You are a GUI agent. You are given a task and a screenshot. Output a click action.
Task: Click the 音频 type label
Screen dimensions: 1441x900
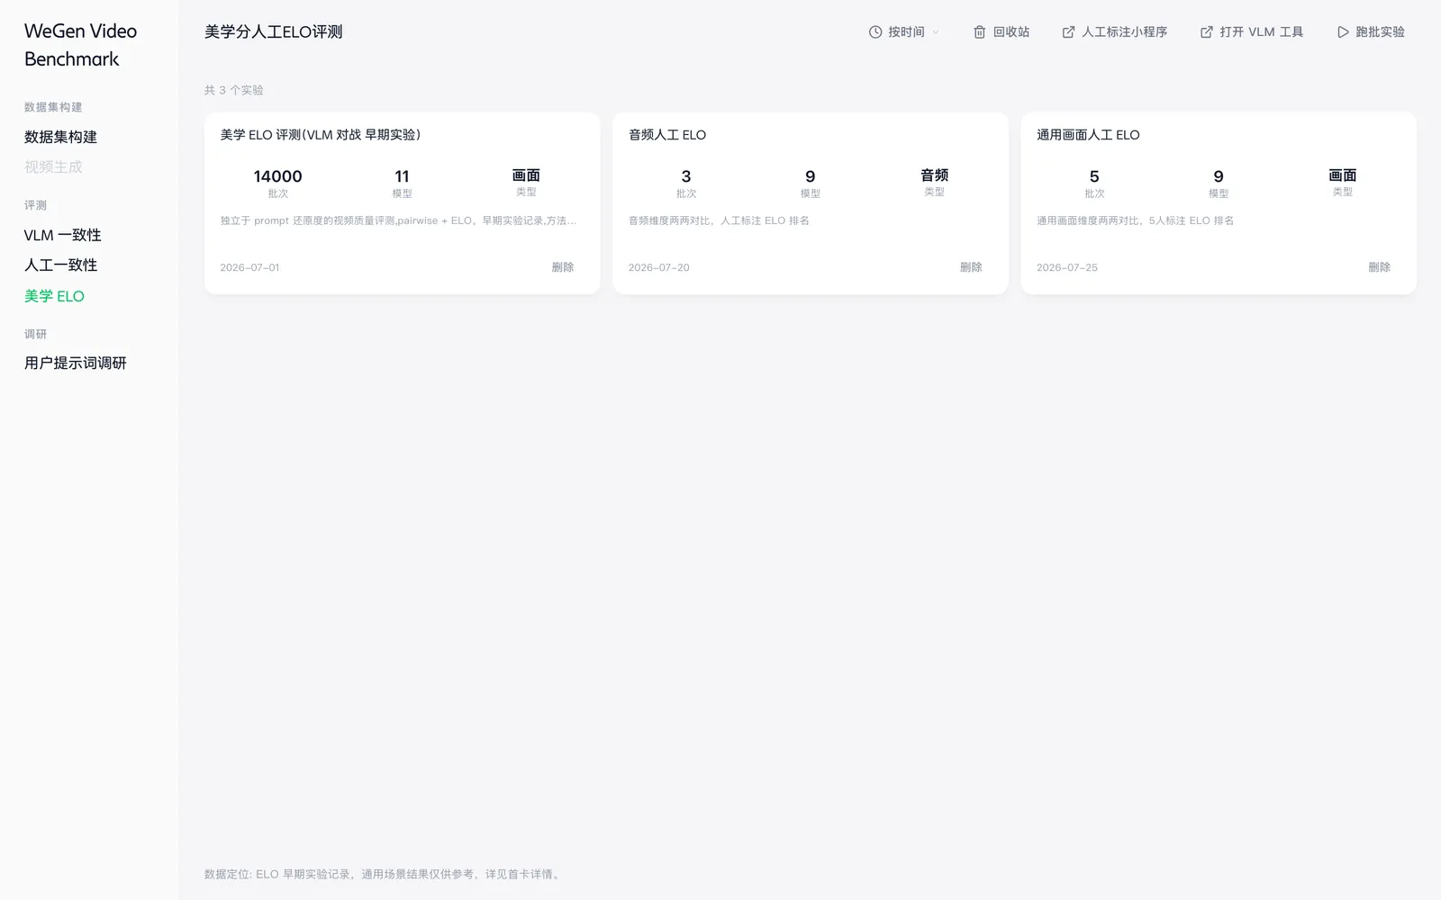click(x=934, y=175)
